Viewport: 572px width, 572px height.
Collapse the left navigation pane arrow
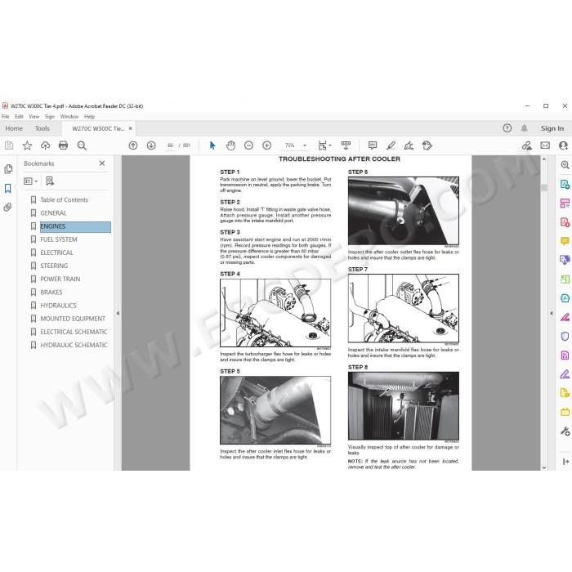tap(118, 313)
